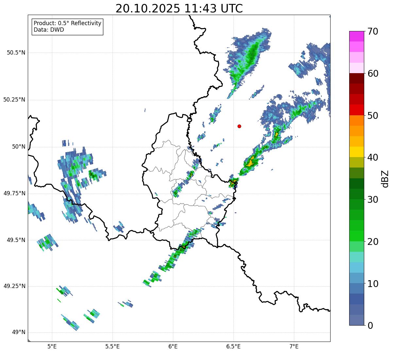The height and width of the screenshot is (353, 393).
Task: Click the 'dBZ' colorbar axis label
Action: (x=385, y=178)
